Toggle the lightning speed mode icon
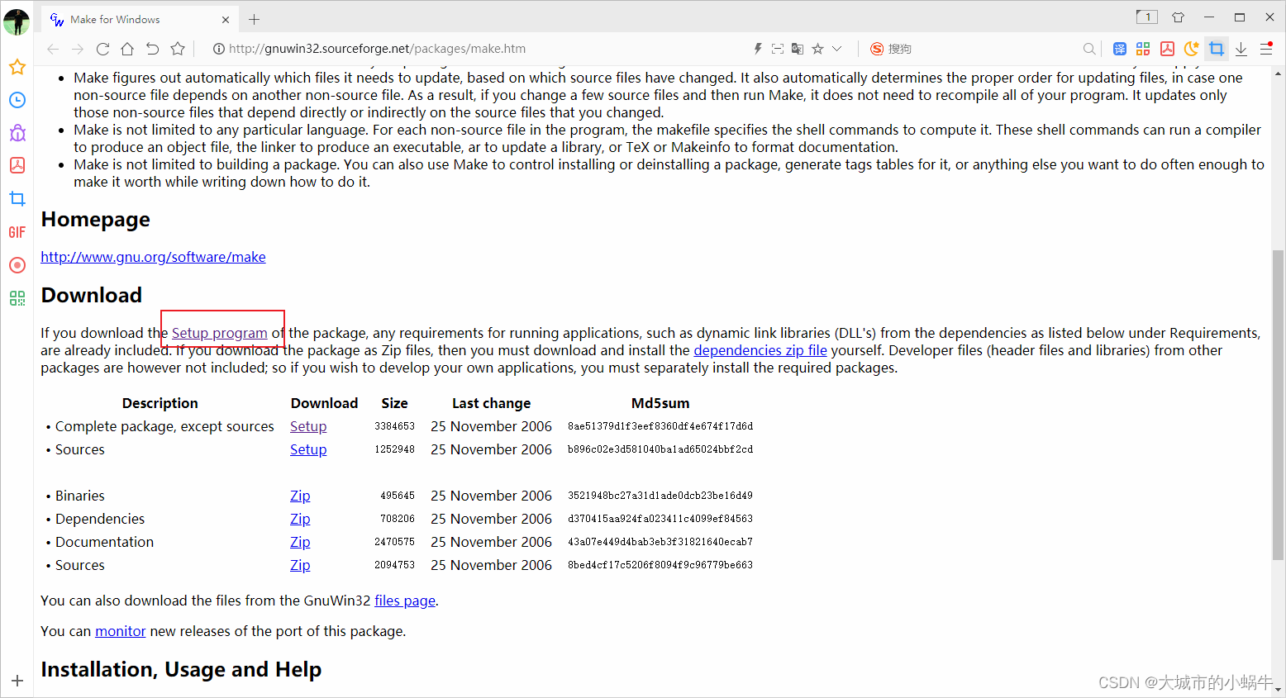 (758, 48)
